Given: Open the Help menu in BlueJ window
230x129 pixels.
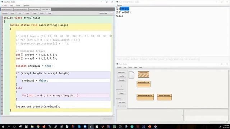Looking at the screenshot, I should click(141, 67).
